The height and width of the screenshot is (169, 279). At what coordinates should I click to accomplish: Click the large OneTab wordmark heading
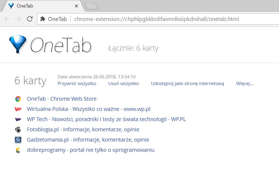[61, 45]
